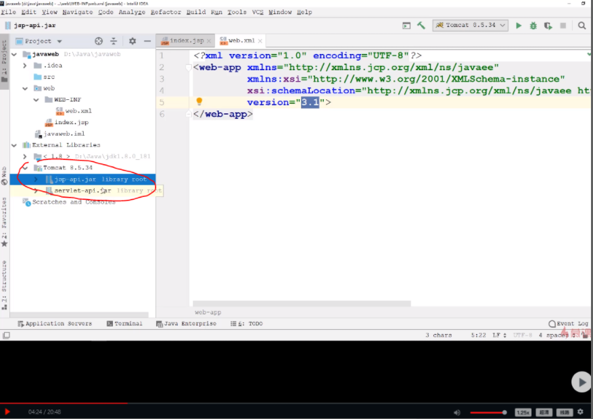Image resolution: width=593 pixels, height=419 pixels.
Task: Open Favorites tool window sidebar tab
Action: (x=4, y=223)
